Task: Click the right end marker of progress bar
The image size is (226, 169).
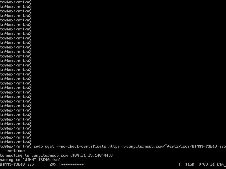Action: click(180, 164)
